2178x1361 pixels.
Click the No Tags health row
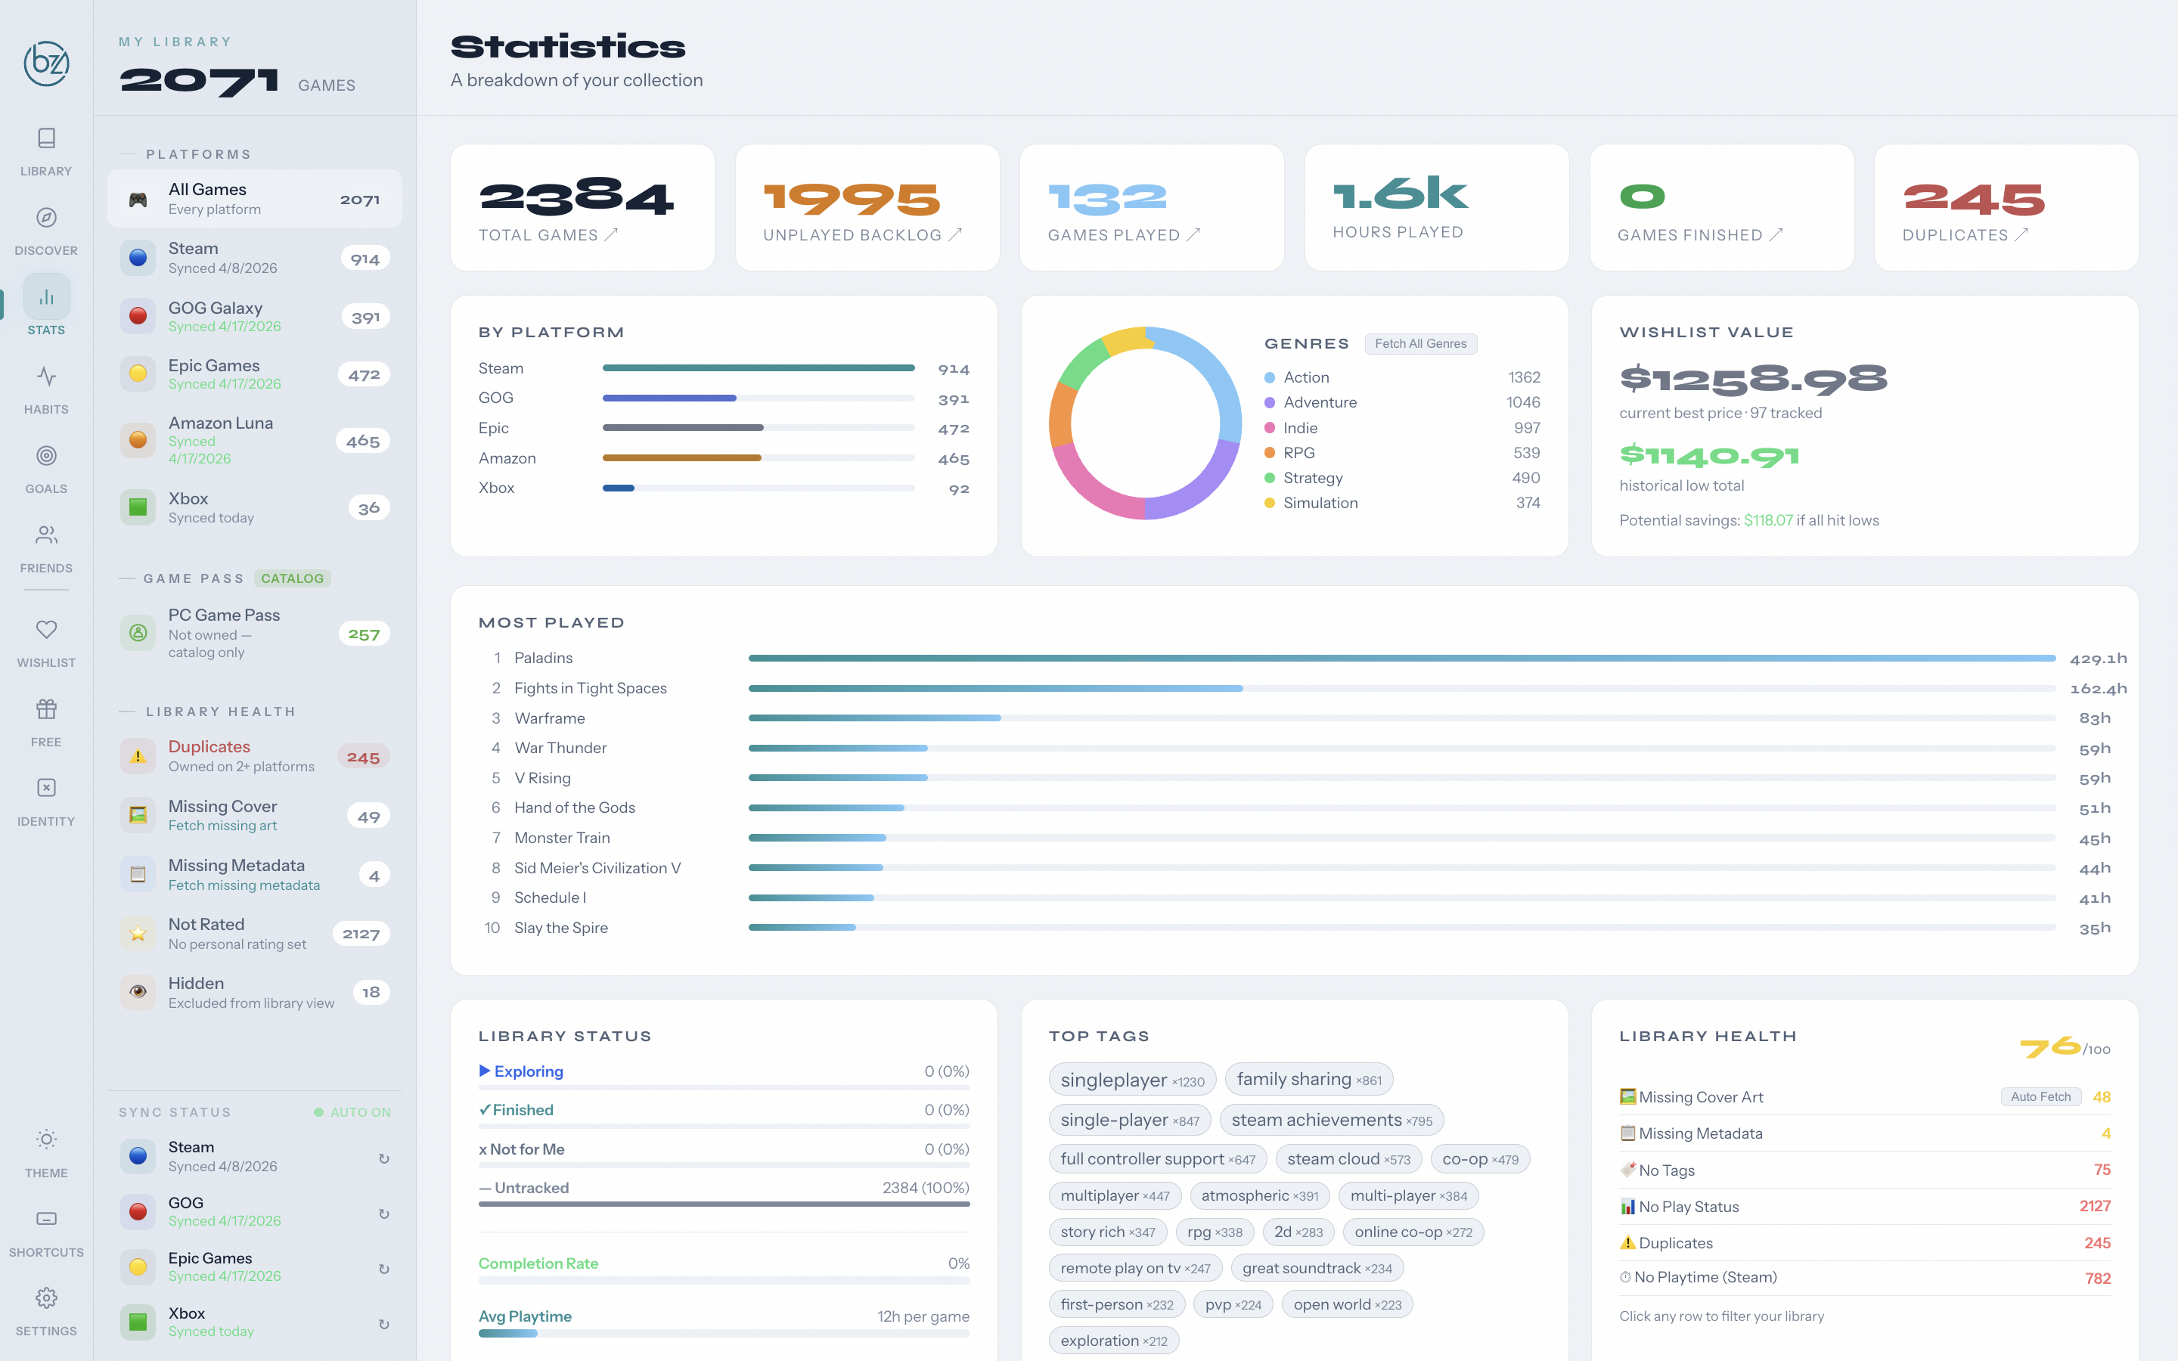pos(1865,1170)
